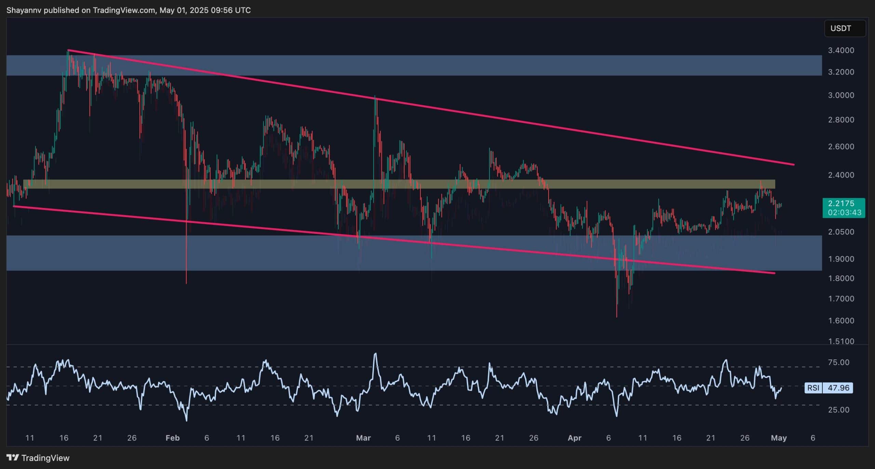Screen dimensions: 875x469
Task: Click the 25.00 RSI scale label
Action: point(838,410)
